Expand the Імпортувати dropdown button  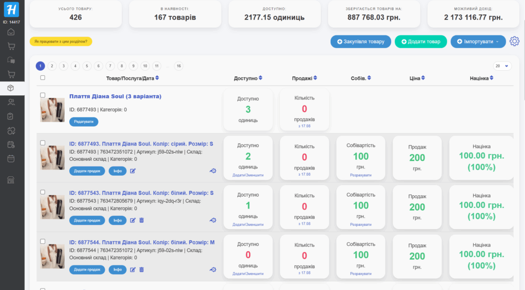(x=478, y=42)
